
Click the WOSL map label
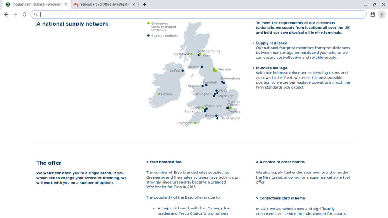tap(223, 91)
